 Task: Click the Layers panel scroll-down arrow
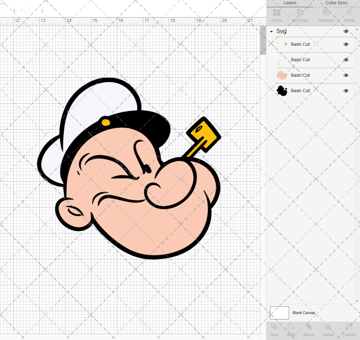pyautogui.click(x=356, y=301)
